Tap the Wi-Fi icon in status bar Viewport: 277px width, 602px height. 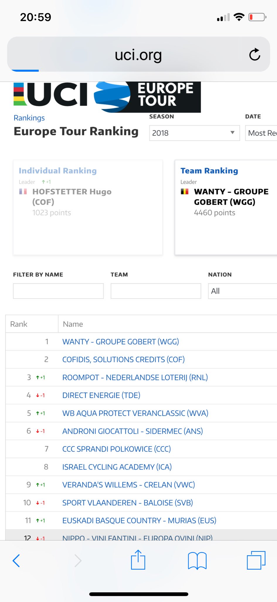pyautogui.click(x=239, y=17)
